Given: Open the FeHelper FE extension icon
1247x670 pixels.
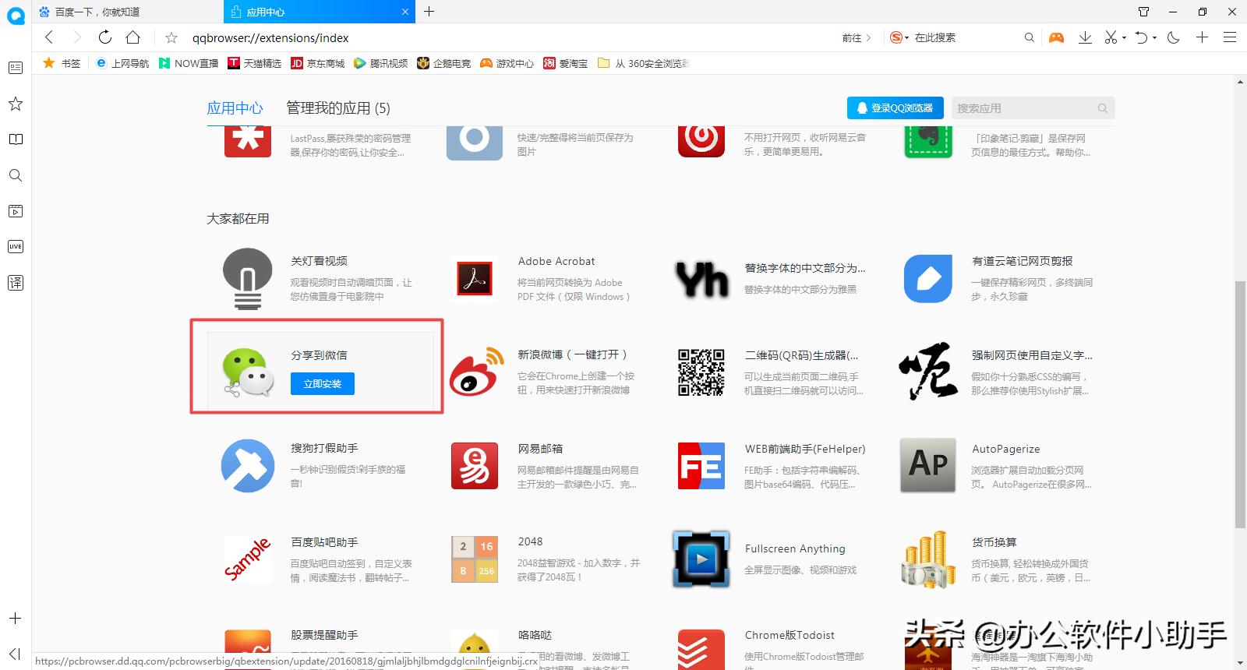Looking at the screenshot, I should coord(701,466).
